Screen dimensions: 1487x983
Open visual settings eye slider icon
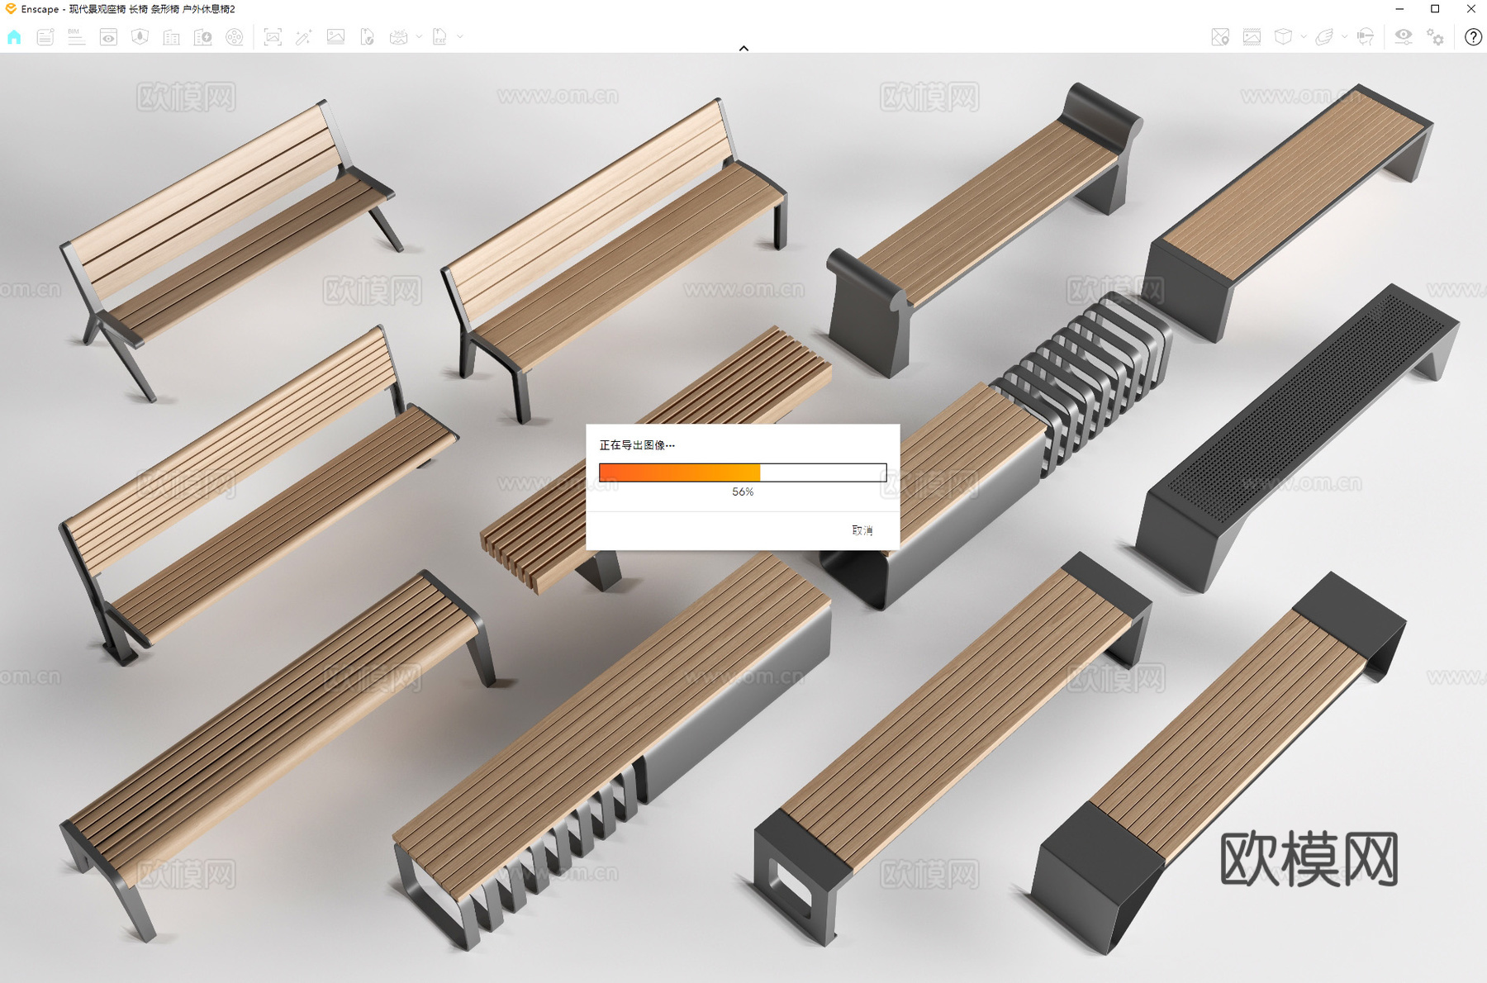1403,37
